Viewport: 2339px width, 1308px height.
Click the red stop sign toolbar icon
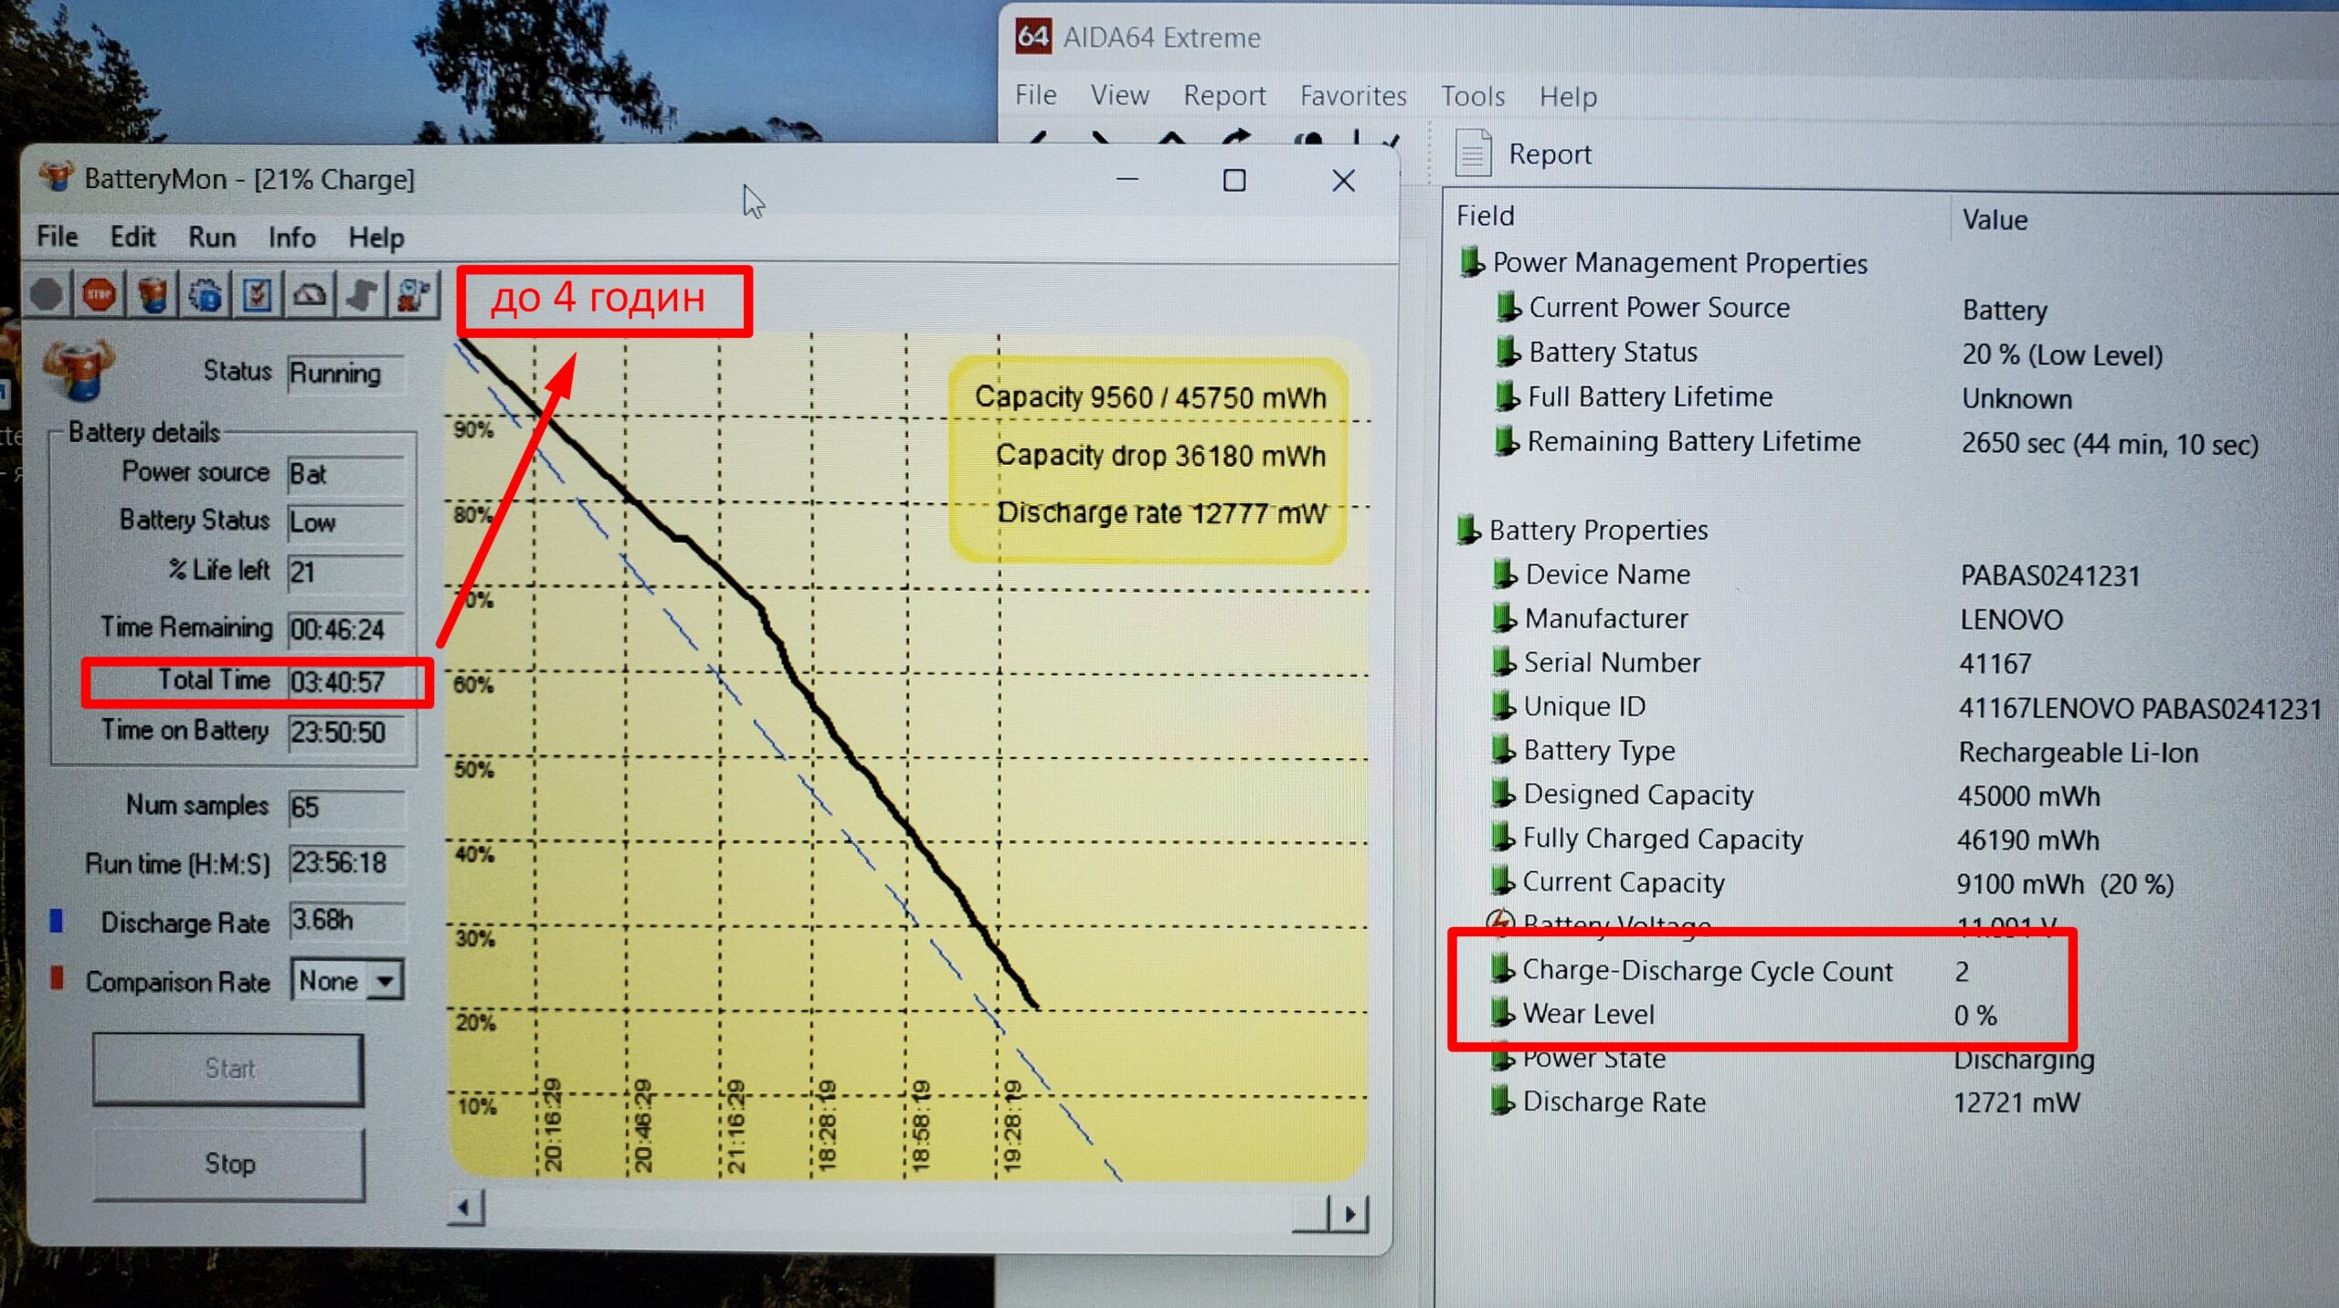click(x=99, y=295)
